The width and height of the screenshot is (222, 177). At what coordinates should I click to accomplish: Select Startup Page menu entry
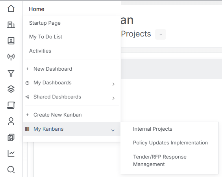pos(45,23)
